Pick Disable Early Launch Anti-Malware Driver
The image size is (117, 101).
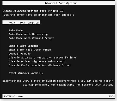40,65
